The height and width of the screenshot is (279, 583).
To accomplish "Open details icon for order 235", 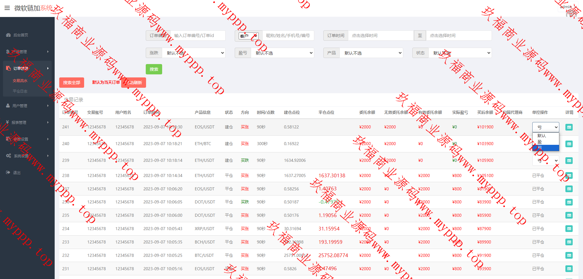I will coord(569,215).
